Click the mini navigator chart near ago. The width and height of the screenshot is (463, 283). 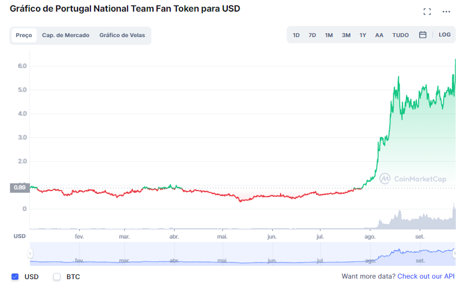[x=370, y=260]
